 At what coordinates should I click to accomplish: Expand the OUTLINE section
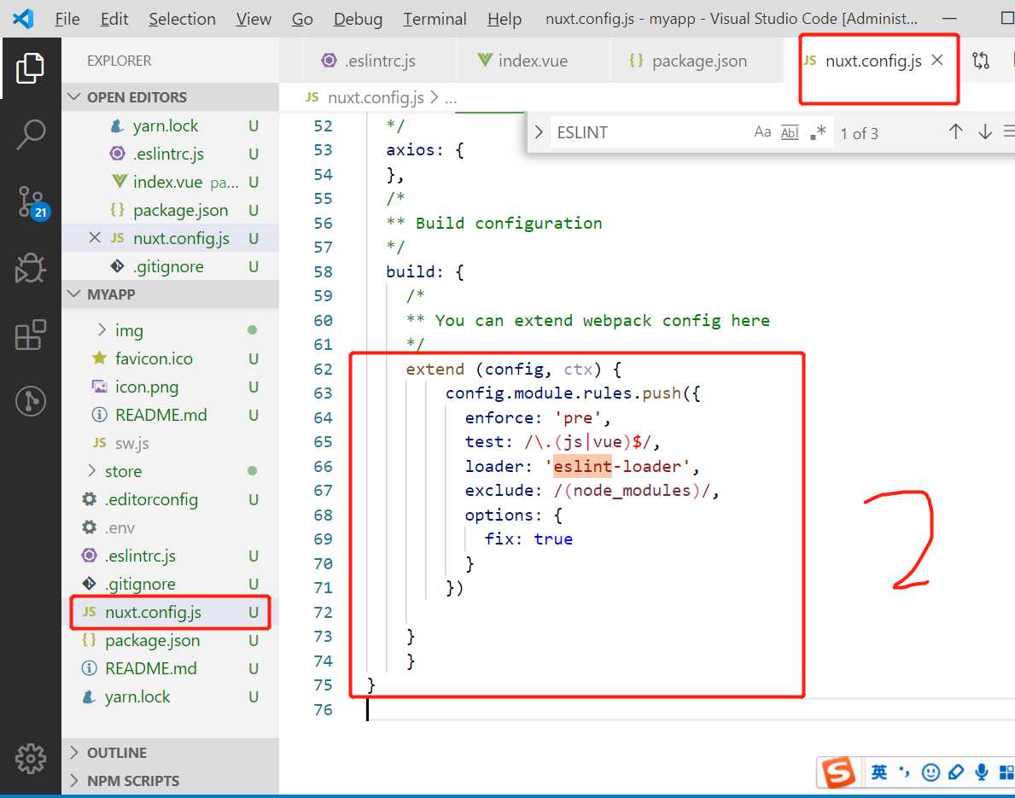[x=171, y=753]
